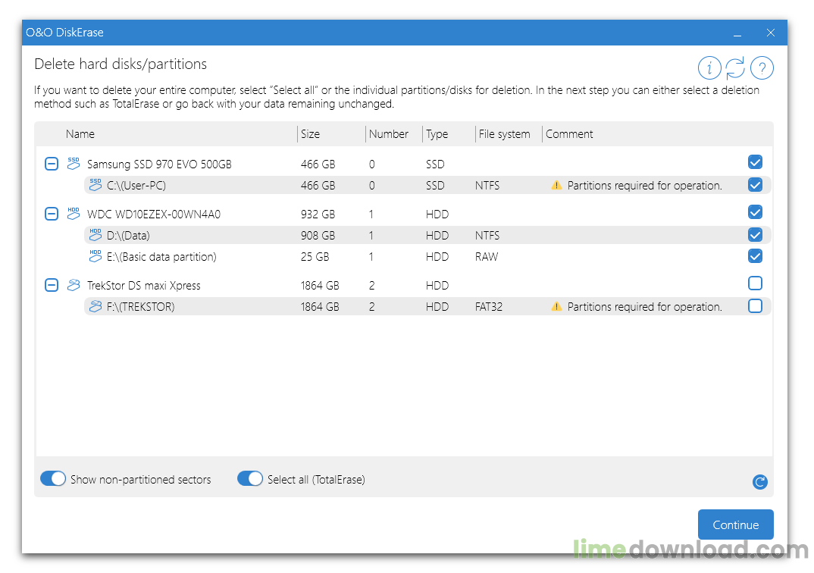Check the F:\(TREKSTOR) partition checkbox
This screenshot has height=573, width=814.
pos(756,306)
